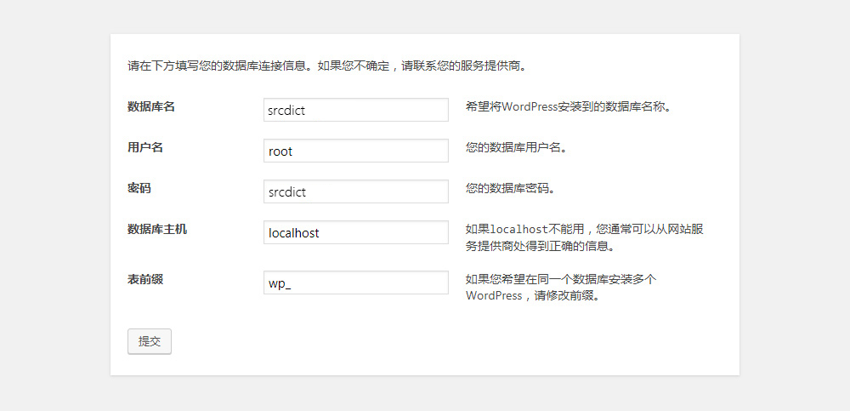
Task: Click the 表前缀 label
Action: [x=145, y=279]
